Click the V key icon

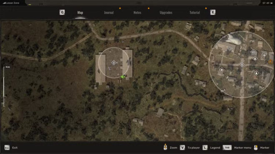[x=182, y=148]
